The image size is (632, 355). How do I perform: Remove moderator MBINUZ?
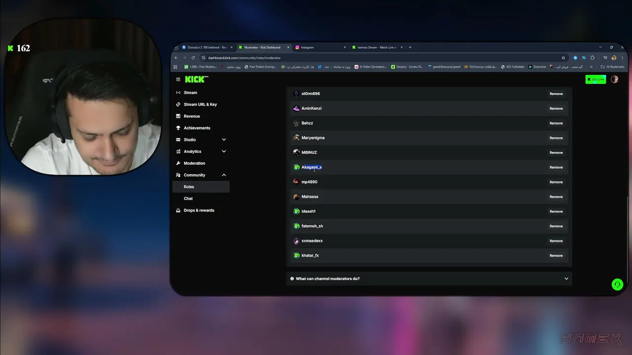(556, 152)
